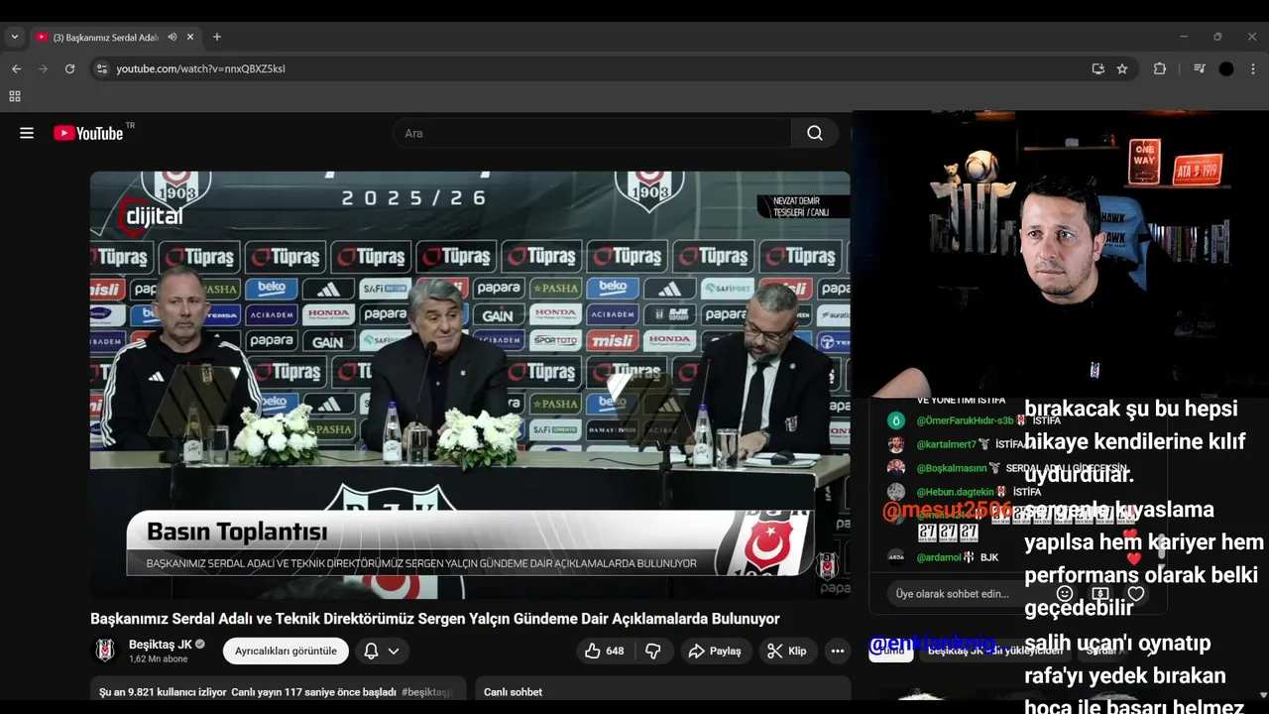Open more actions three-dot menu below video

pyautogui.click(x=838, y=651)
